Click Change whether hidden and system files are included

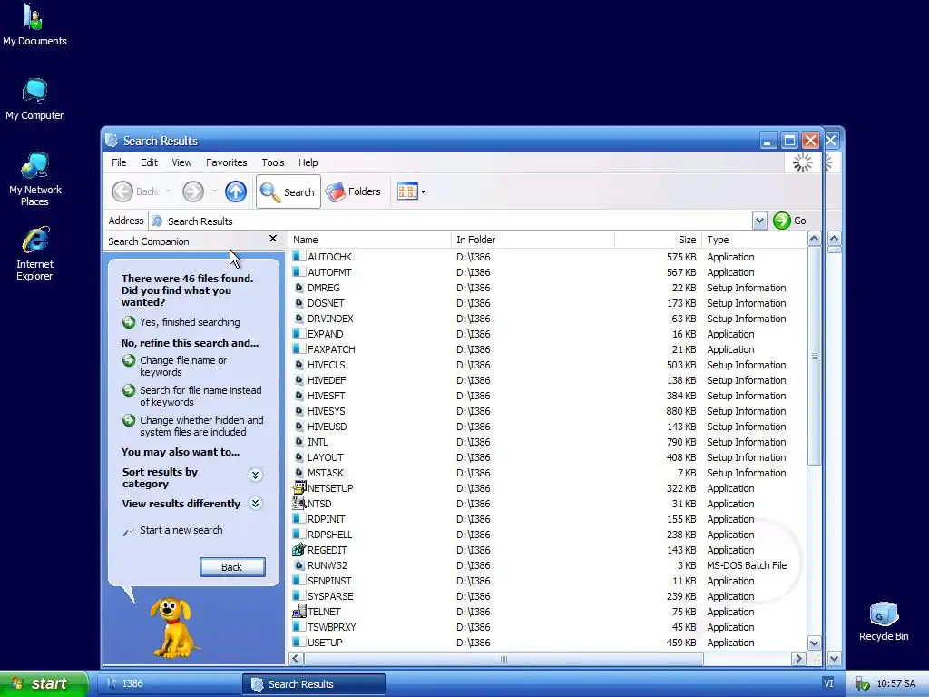point(201,427)
